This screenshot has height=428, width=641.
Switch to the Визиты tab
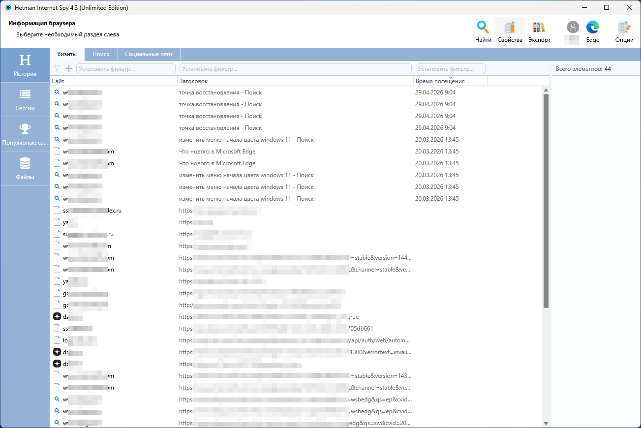pyautogui.click(x=67, y=54)
